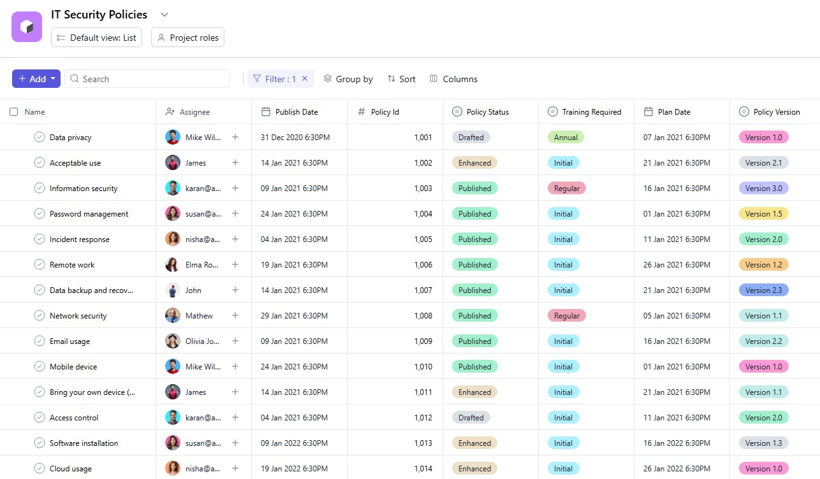Viewport: 820px width, 479px height.
Task: Mark Access control task as complete
Action: (x=40, y=417)
